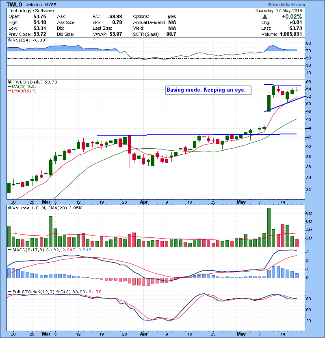This screenshot has height=338, width=325.
Task: Click the Options value yes
Action: coord(172,17)
